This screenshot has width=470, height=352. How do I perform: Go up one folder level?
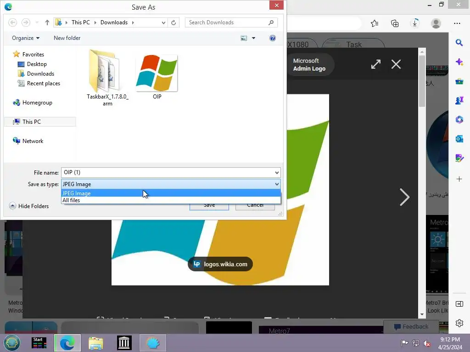click(x=47, y=22)
